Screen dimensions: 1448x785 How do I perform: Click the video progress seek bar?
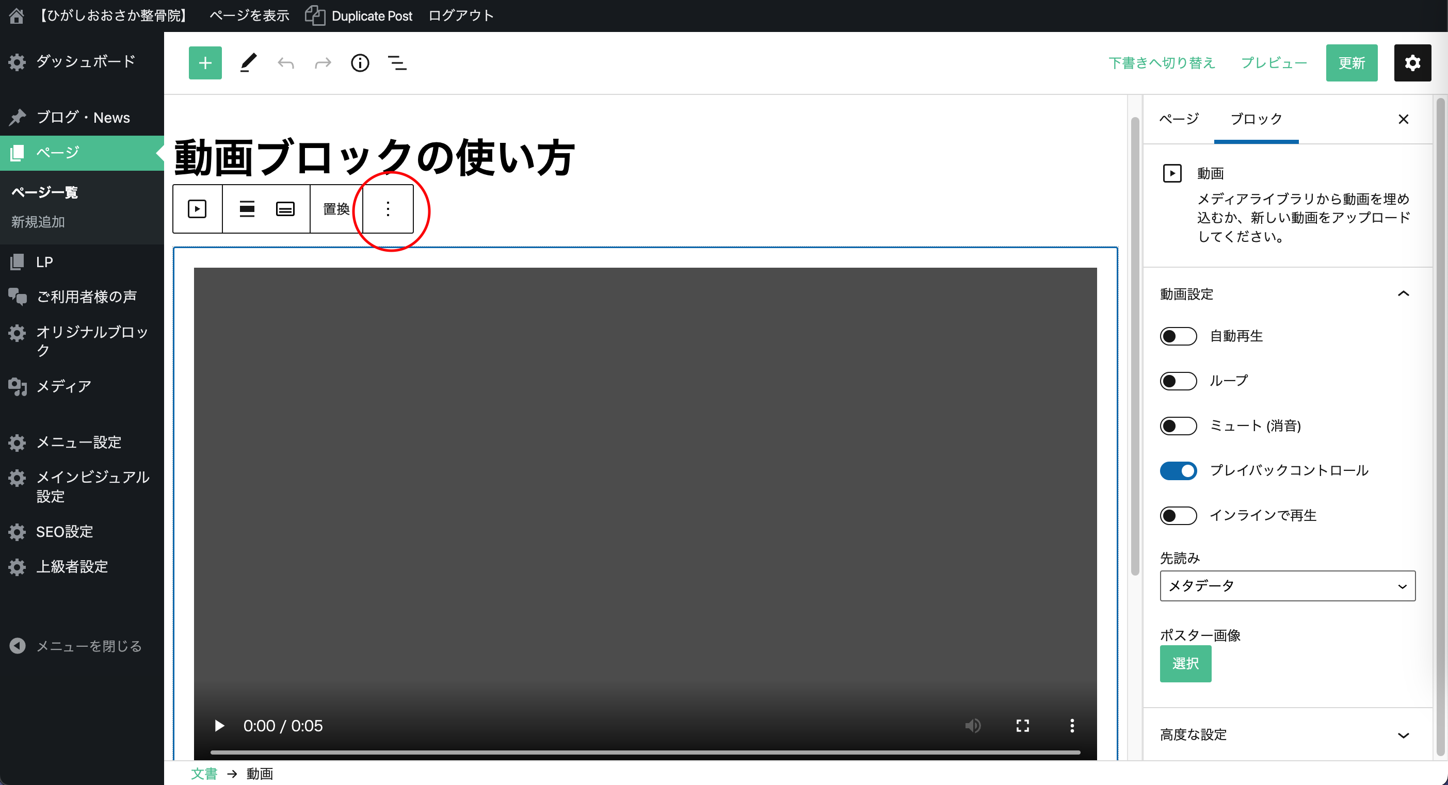645,753
